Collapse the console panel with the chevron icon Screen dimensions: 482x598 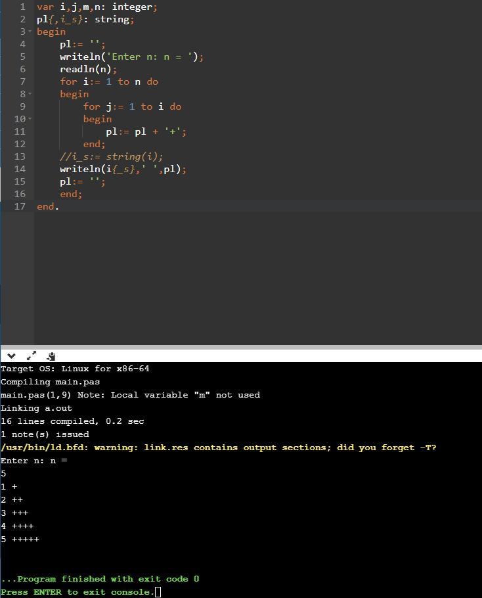click(11, 356)
